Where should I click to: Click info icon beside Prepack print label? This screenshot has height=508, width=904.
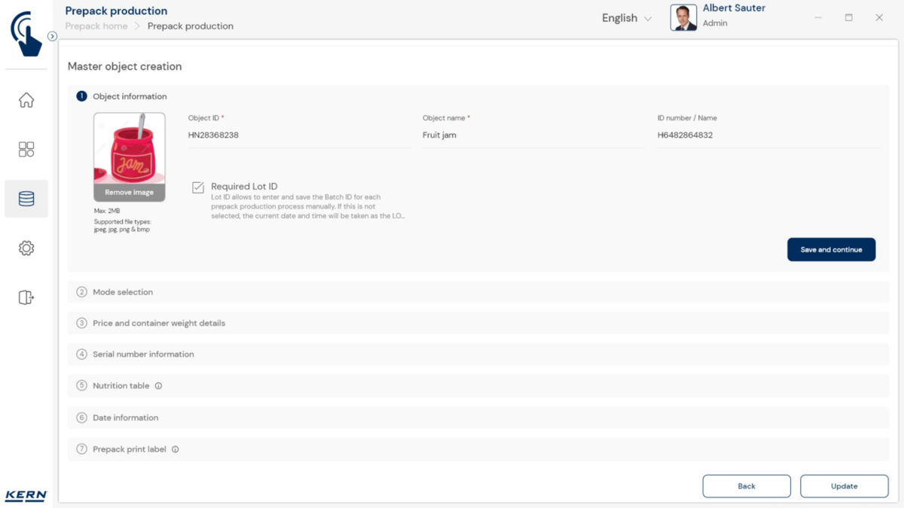(x=176, y=449)
